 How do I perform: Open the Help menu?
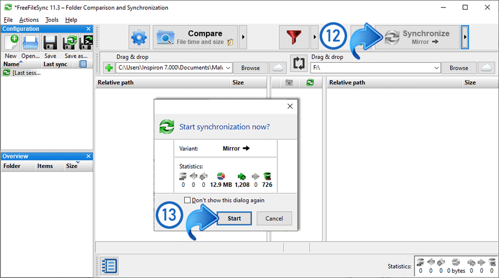pyautogui.click(x=71, y=20)
